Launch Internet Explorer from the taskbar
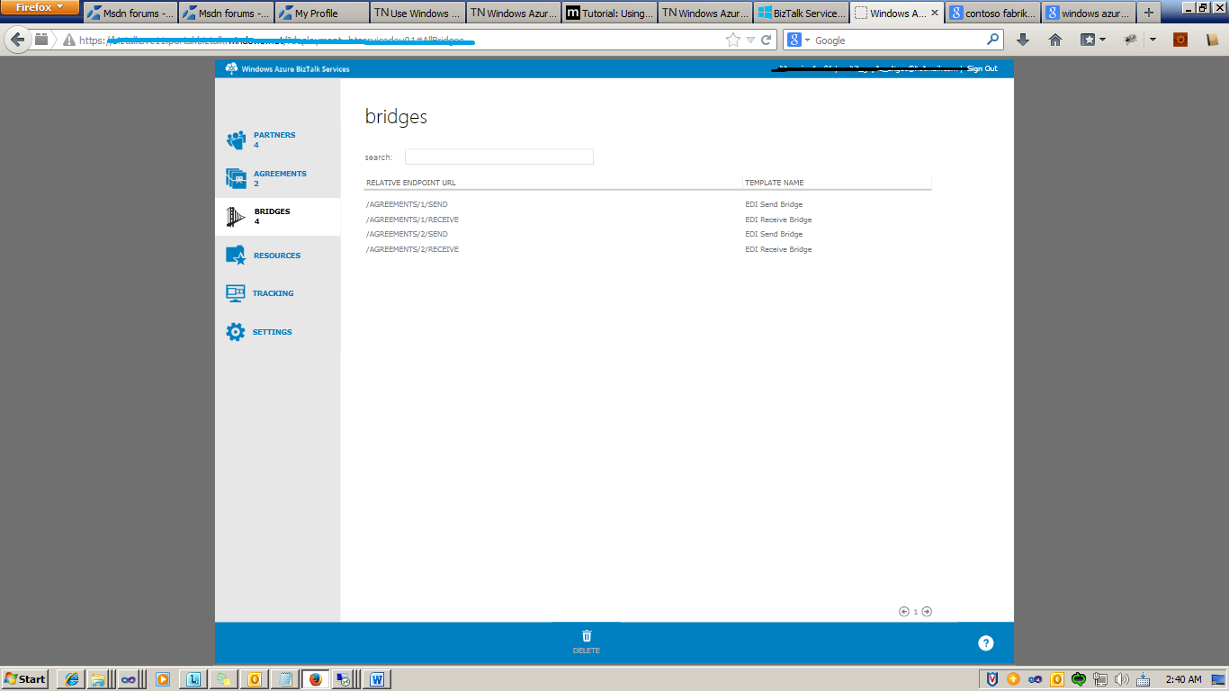The height and width of the screenshot is (691, 1229). click(73, 679)
